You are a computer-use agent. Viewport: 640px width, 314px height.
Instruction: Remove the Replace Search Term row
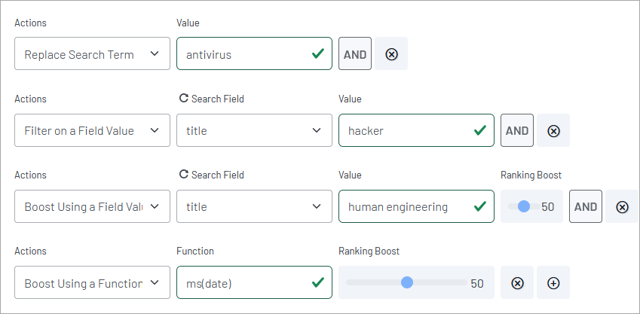pos(391,54)
